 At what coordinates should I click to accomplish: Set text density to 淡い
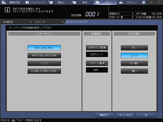pos(134,48)
